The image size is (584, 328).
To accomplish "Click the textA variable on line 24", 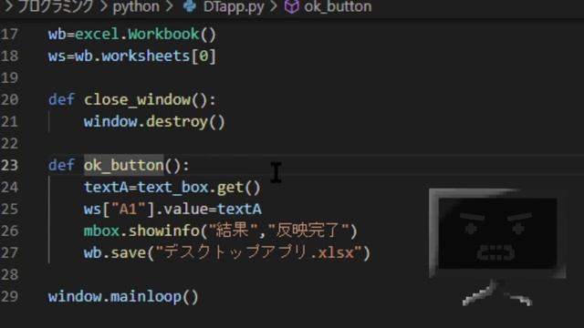I will pyautogui.click(x=106, y=187).
